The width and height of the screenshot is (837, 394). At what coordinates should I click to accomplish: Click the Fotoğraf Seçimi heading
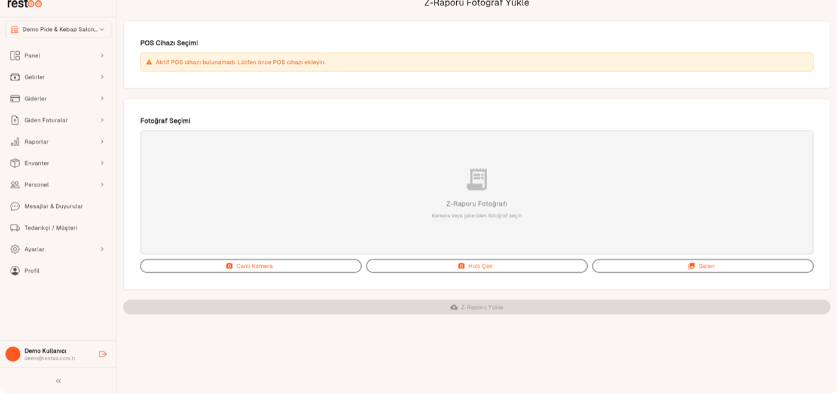tap(166, 121)
